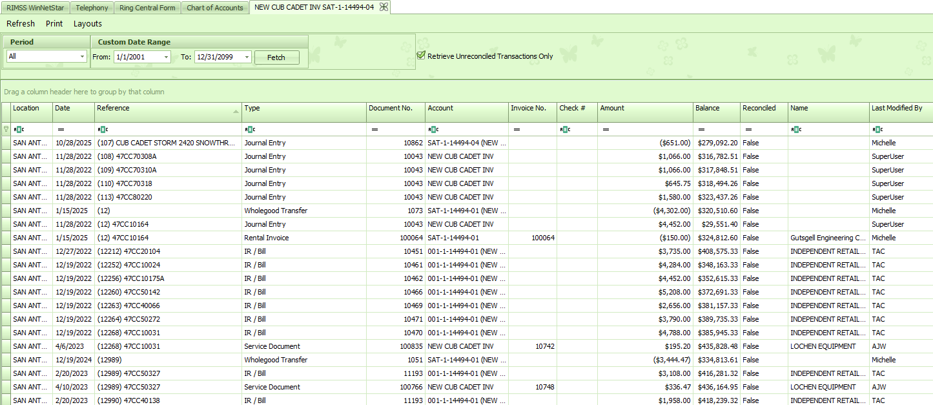Image resolution: width=933 pixels, height=405 pixels.
Task: Select row indicator for CUB CADET STORM 2420 row
Action: [x=6, y=143]
